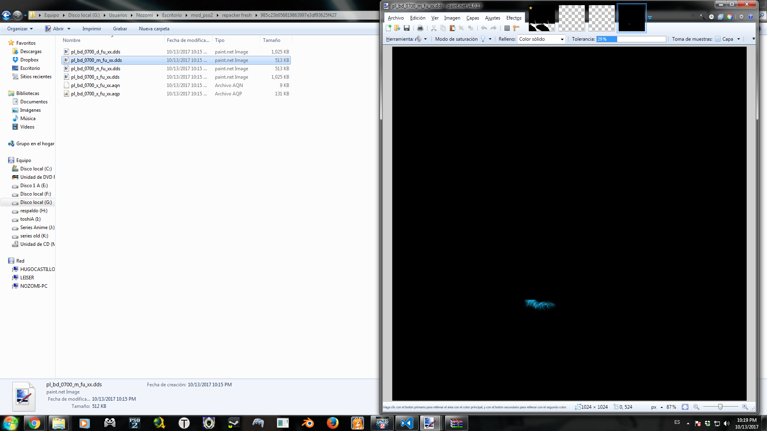
Task: Open the Capas menu
Action: click(473, 18)
